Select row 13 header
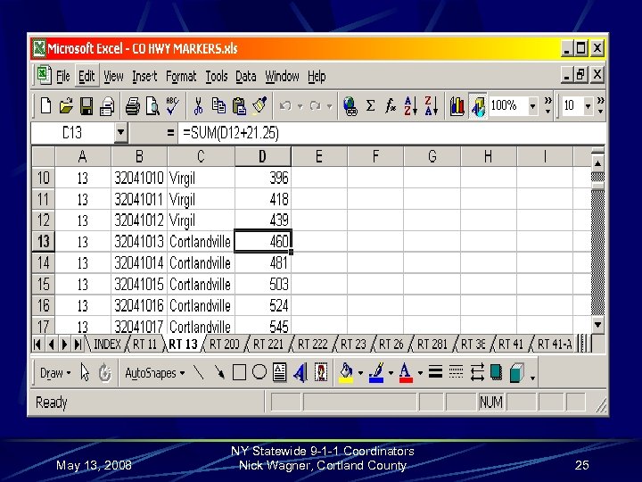642x482 pixels. (43, 241)
